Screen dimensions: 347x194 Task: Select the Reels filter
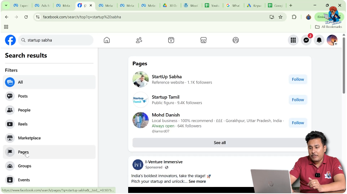pyautogui.click(x=49, y=124)
